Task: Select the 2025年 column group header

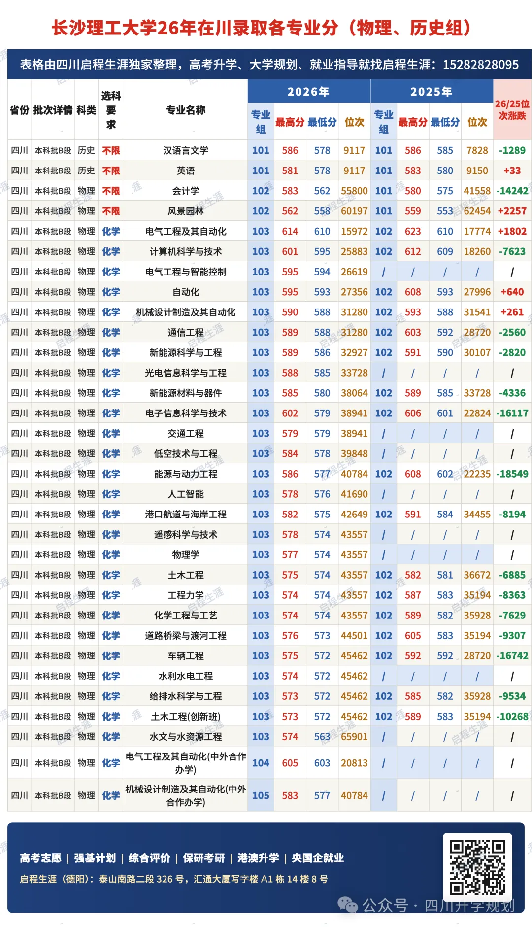Action: pyautogui.click(x=432, y=92)
